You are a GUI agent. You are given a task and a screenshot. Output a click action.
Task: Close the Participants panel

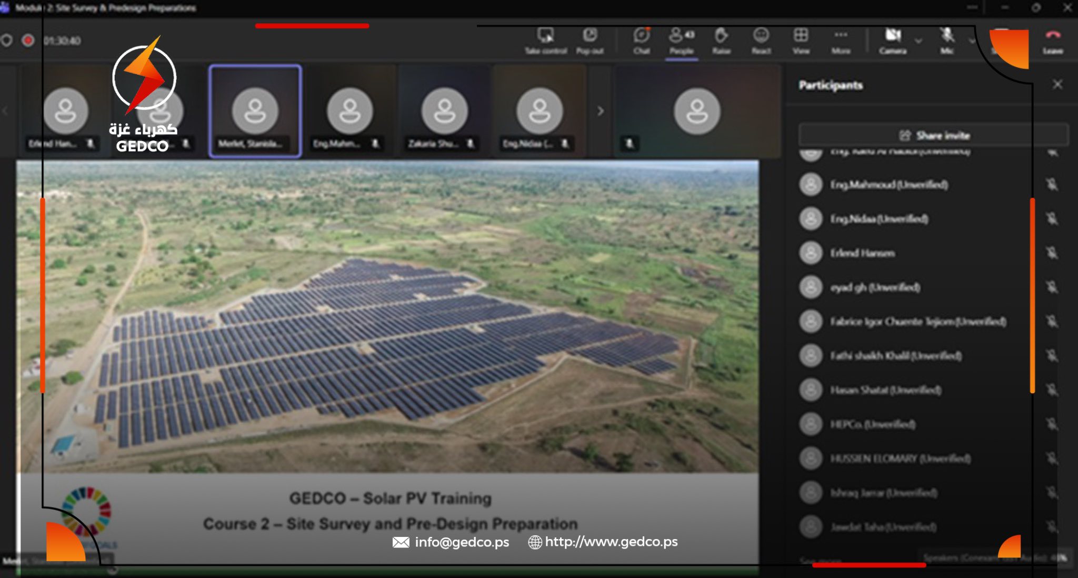[1057, 85]
